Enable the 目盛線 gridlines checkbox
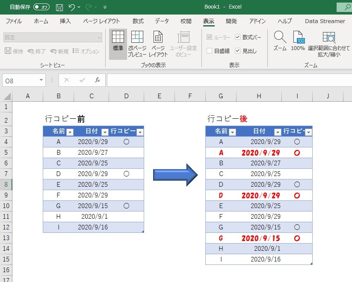352x282 pixels. (209, 51)
